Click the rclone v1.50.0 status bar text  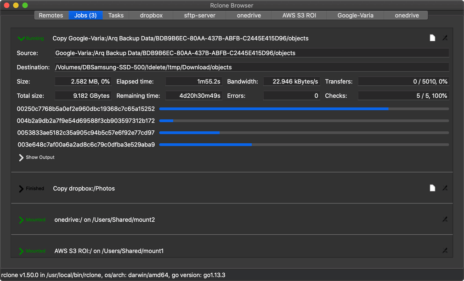click(113, 275)
